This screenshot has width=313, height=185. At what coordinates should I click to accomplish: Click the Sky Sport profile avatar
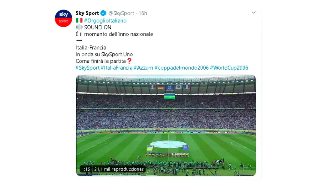[x=64, y=18]
